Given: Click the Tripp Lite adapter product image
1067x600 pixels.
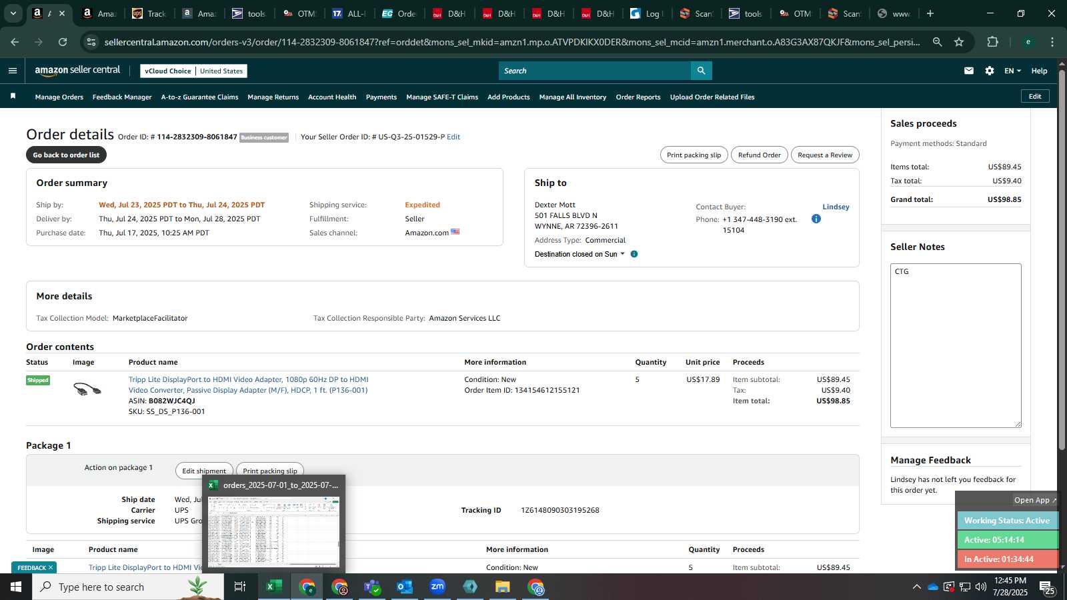Looking at the screenshot, I should [x=87, y=389].
